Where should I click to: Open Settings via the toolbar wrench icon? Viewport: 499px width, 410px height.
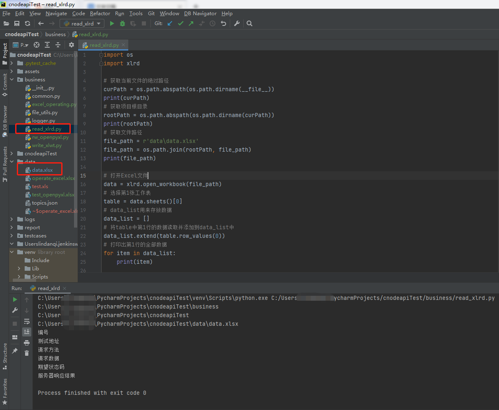pyautogui.click(x=237, y=23)
